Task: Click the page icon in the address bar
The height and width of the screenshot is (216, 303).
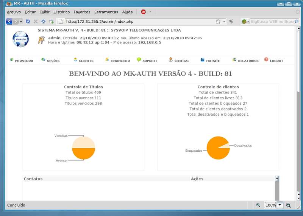Action: pyautogui.click(x=61, y=22)
